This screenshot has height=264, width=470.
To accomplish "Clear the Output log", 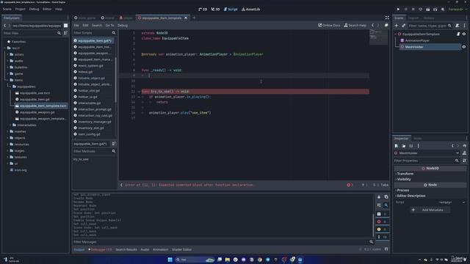I will 379,197.
